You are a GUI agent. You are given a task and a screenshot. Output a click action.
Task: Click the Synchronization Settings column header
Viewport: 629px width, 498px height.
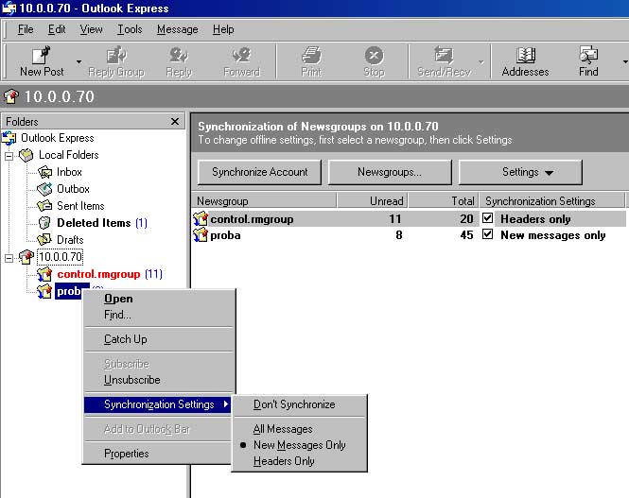(x=552, y=200)
